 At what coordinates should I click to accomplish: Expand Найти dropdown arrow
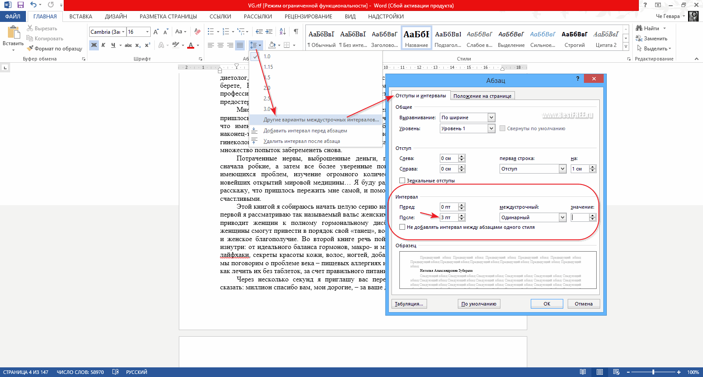point(665,28)
